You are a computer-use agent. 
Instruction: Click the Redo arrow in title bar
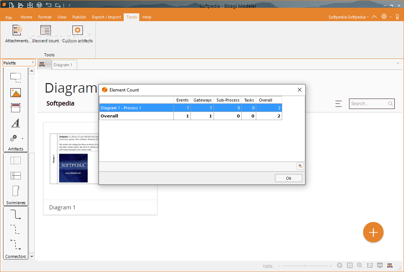[x=58, y=5]
